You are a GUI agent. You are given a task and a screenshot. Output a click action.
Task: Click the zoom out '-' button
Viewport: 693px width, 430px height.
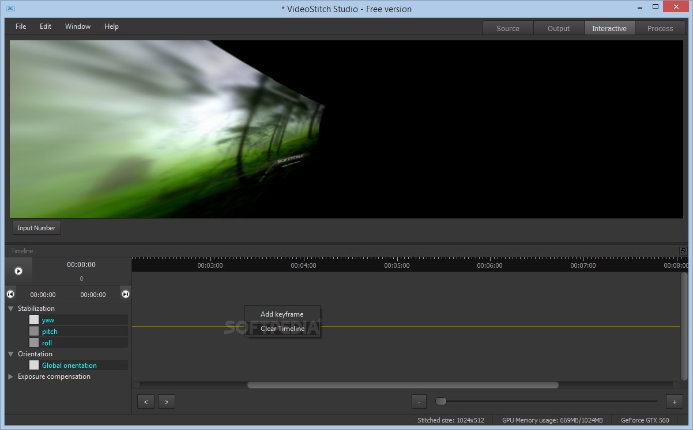click(419, 402)
